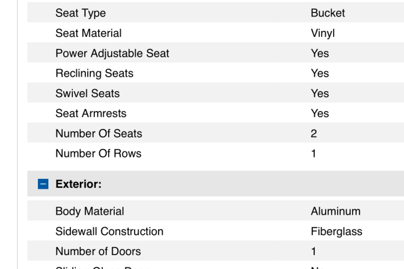
Task: Select the Swivel Seats label
Action: (x=88, y=93)
